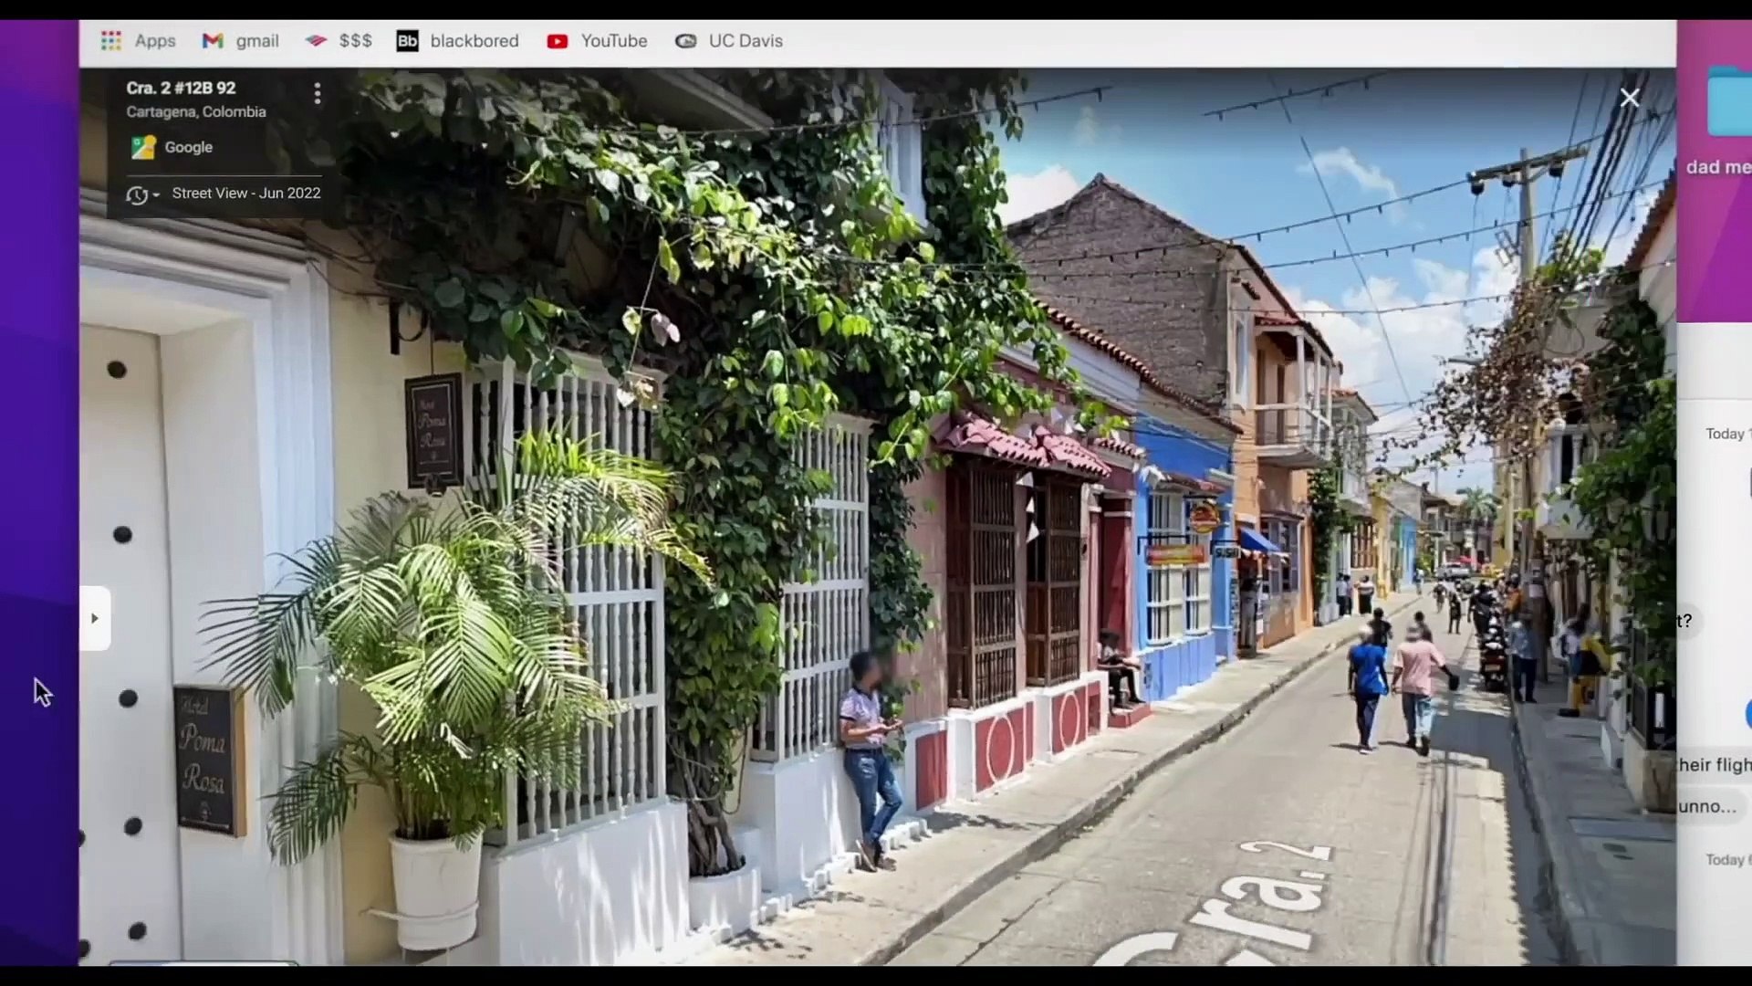Open the three-dot more options menu

[318, 93]
